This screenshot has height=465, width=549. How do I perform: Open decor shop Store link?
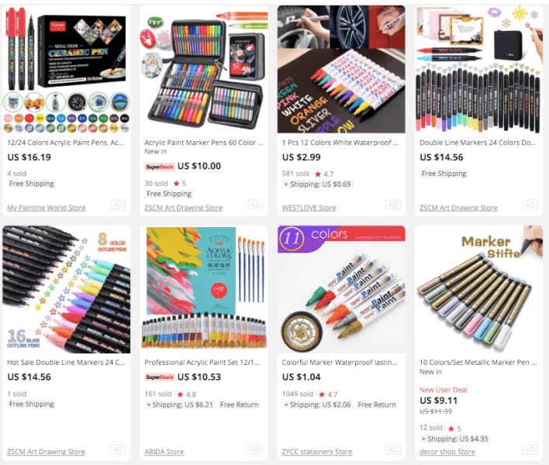[447, 452]
